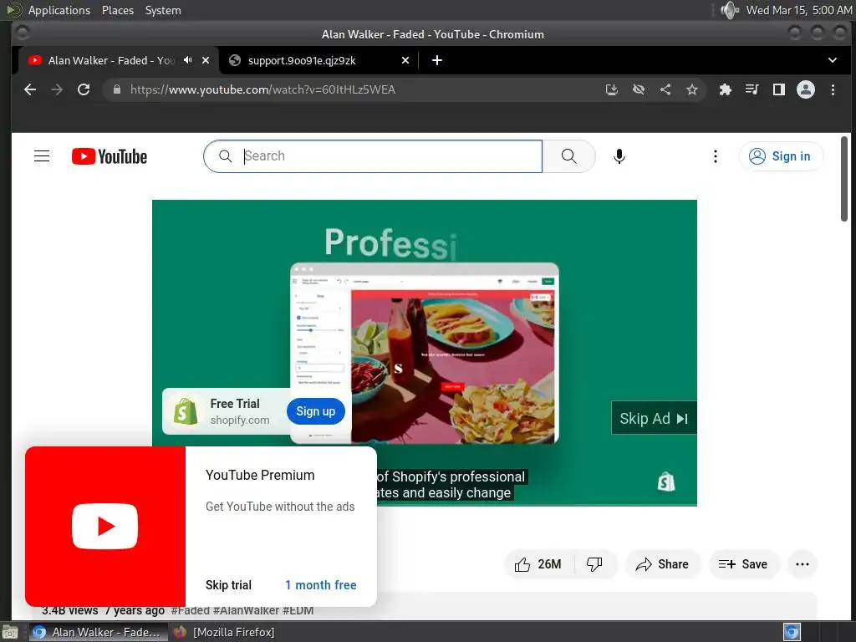Image resolution: width=856 pixels, height=642 pixels.
Task: Click the crossed-eye tracking protection icon
Action: (638, 89)
